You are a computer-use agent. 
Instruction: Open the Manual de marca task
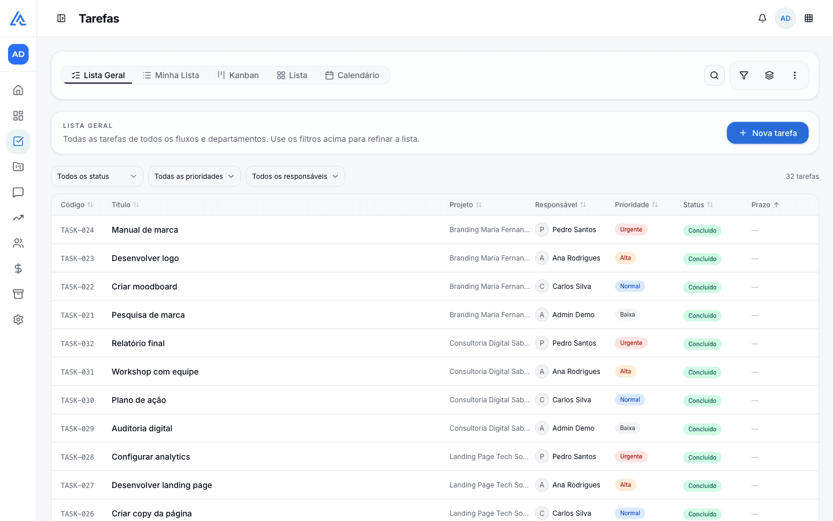coord(145,230)
